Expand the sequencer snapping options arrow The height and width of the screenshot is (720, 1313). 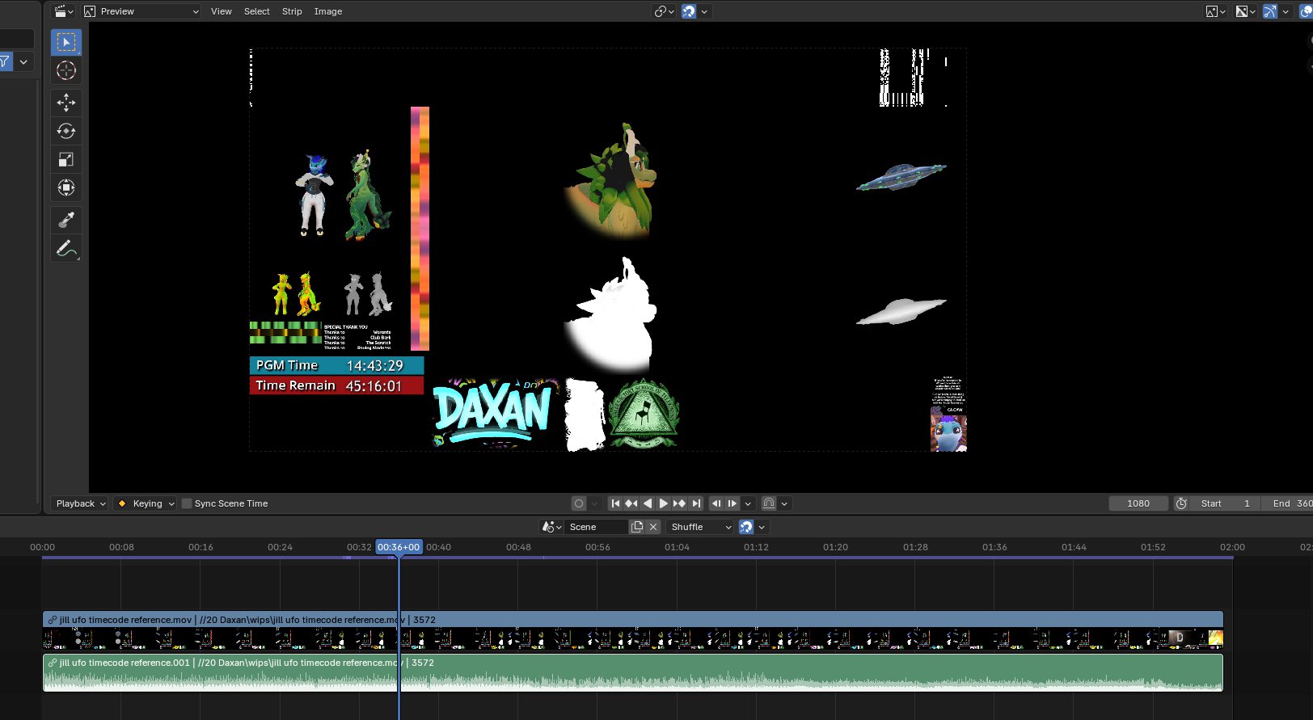tap(762, 527)
